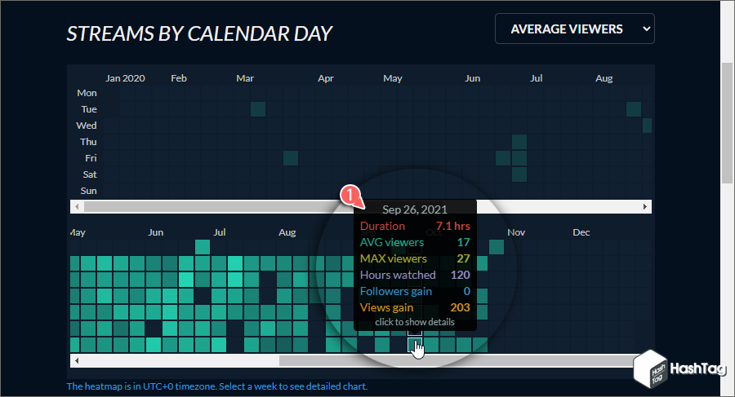Click left arrow of 2020 heatmap scrollbar

tap(77, 206)
